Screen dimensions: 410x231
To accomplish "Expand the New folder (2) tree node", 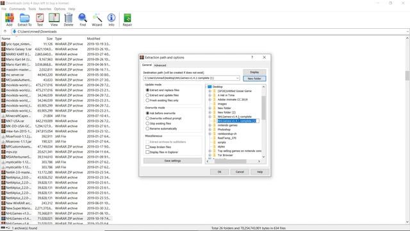I will coord(209,112).
